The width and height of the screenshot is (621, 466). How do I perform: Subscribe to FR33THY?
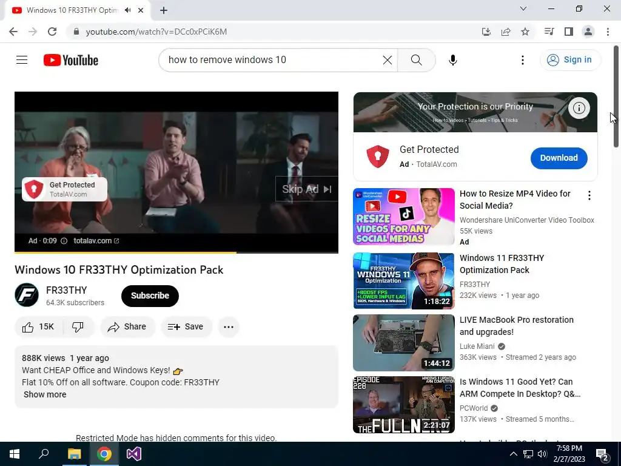coord(150,295)
